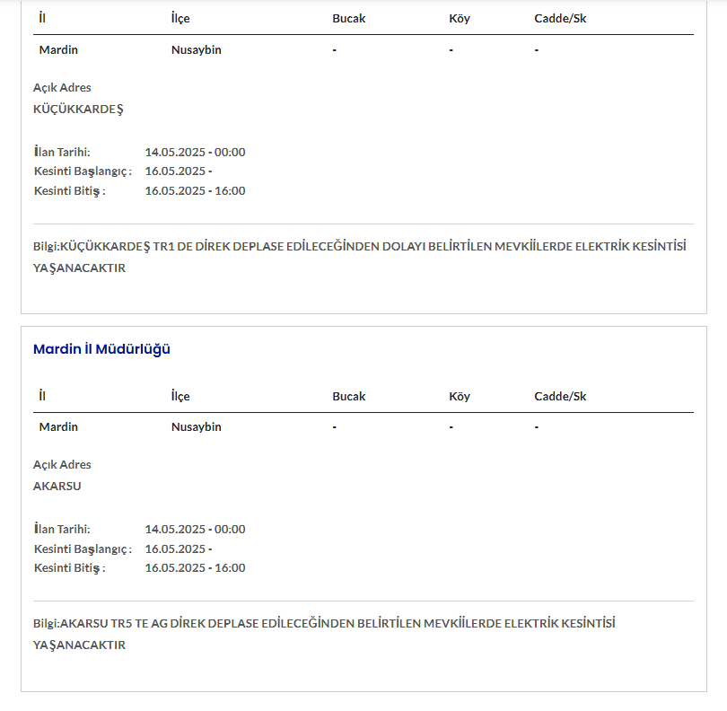This screenshot has width=727, height=711.
Task: Click the Bucak column header in the top table
Action: [349, 18]
